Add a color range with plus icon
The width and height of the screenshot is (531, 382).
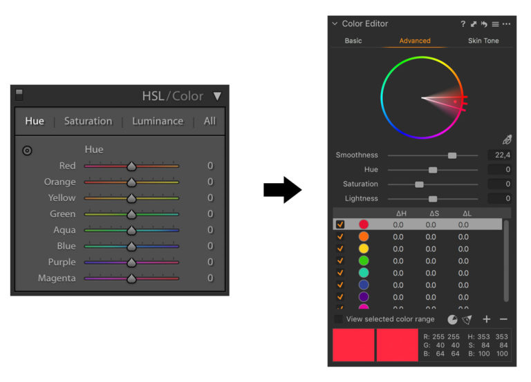[487, 319]
